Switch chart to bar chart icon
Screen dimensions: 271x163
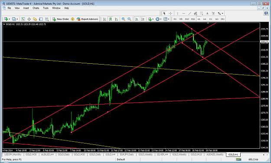click(x=104, y=19)
